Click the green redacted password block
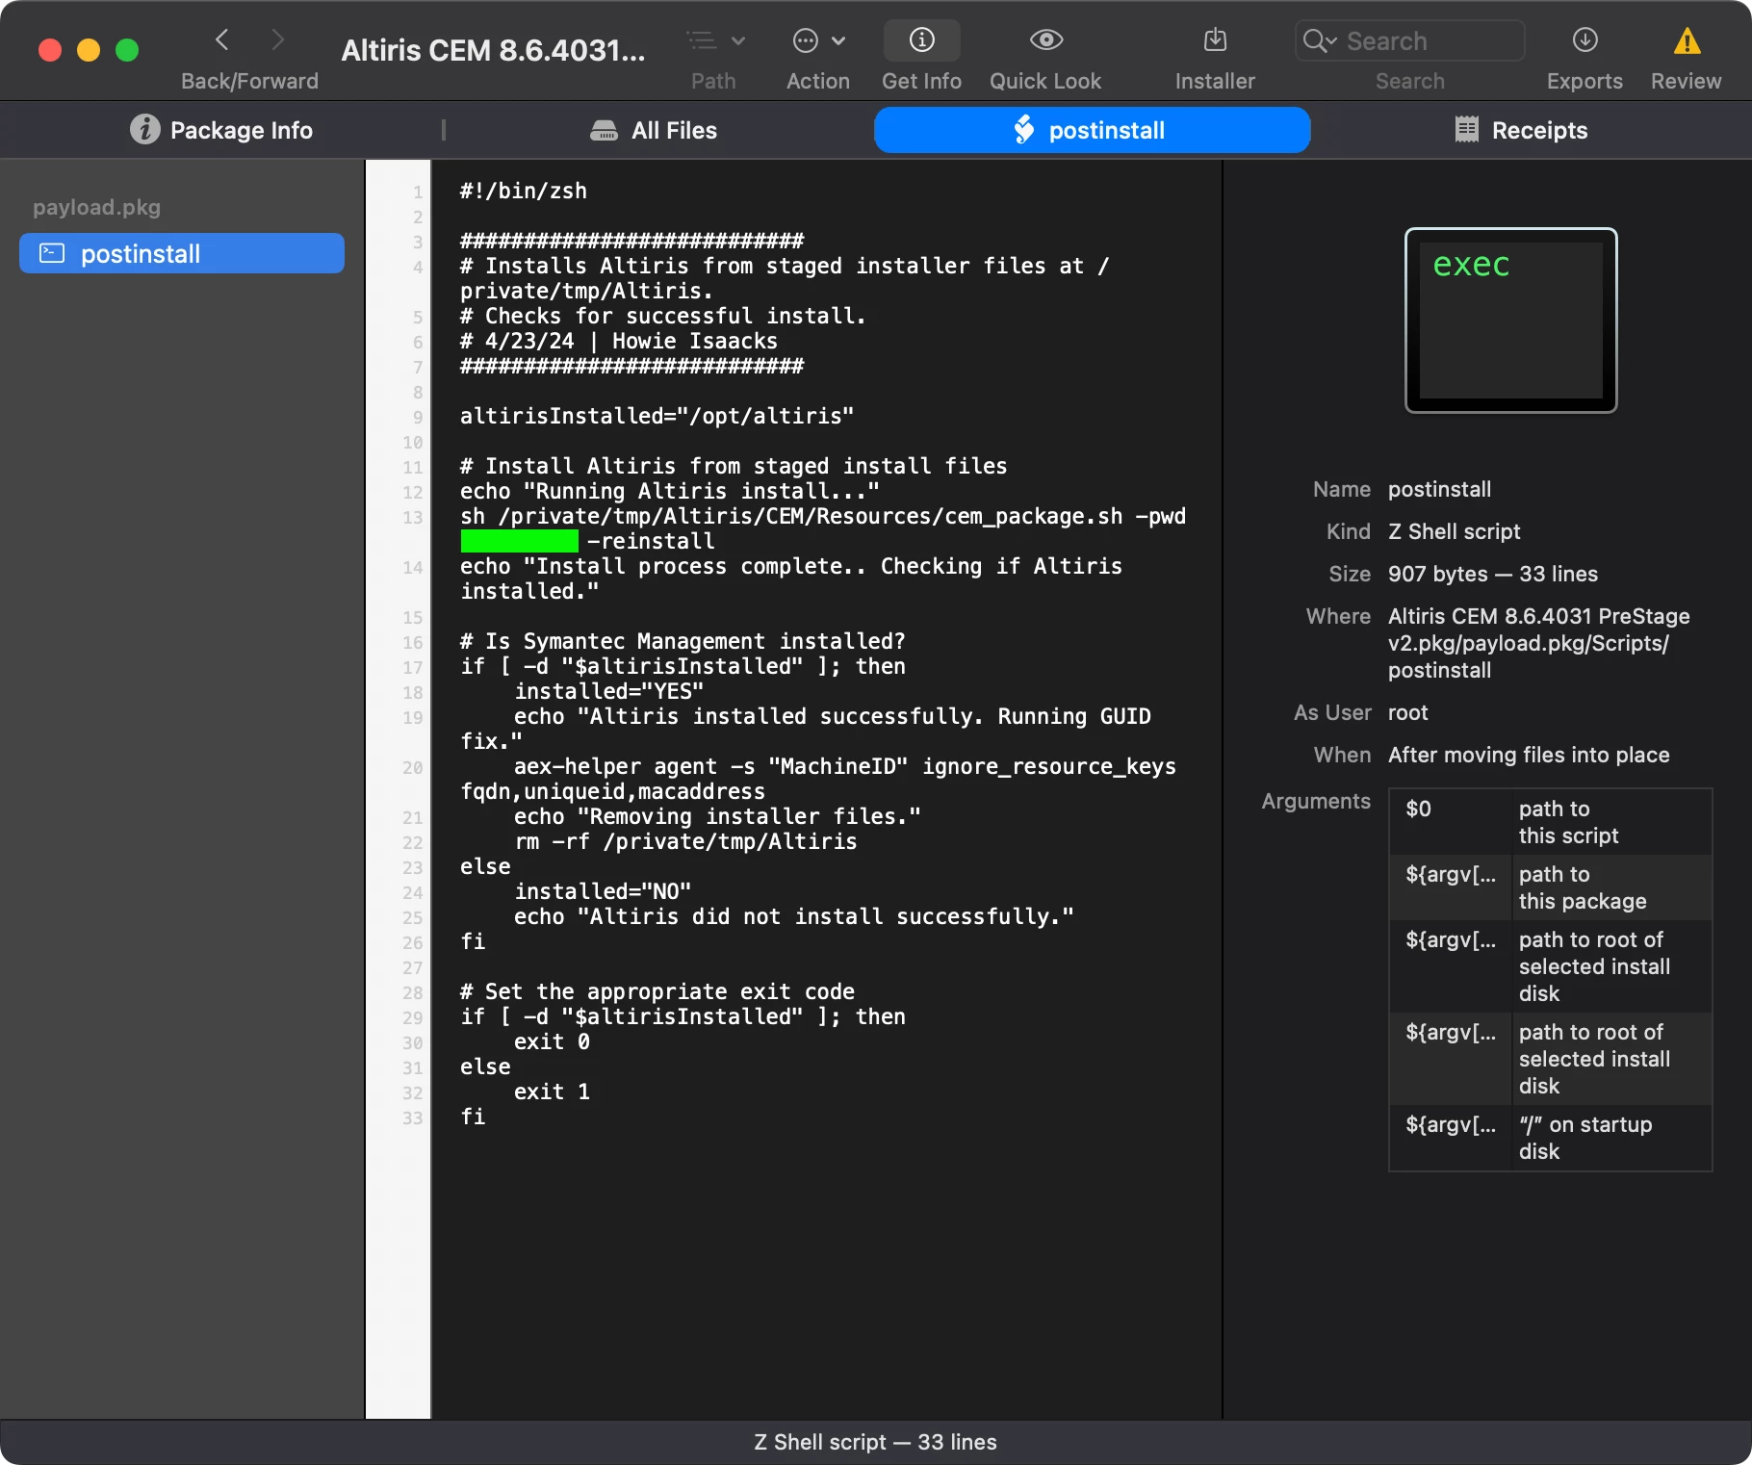The width and height of the screenshot is (1752, 1465). (520, 541)
